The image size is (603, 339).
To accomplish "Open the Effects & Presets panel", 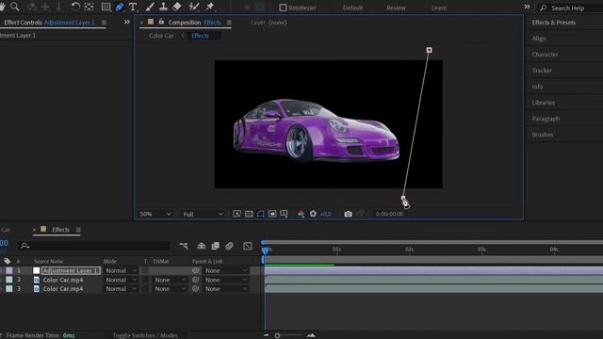I will pos(554,23).
